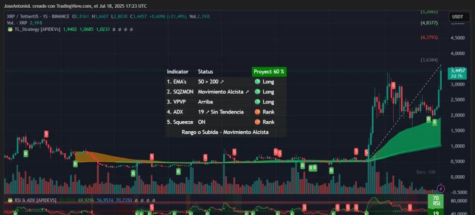This screenshot has height=215, width=475.
Task: Click the Movimiento Alcista status in SQZMON row
Action: 223,91
